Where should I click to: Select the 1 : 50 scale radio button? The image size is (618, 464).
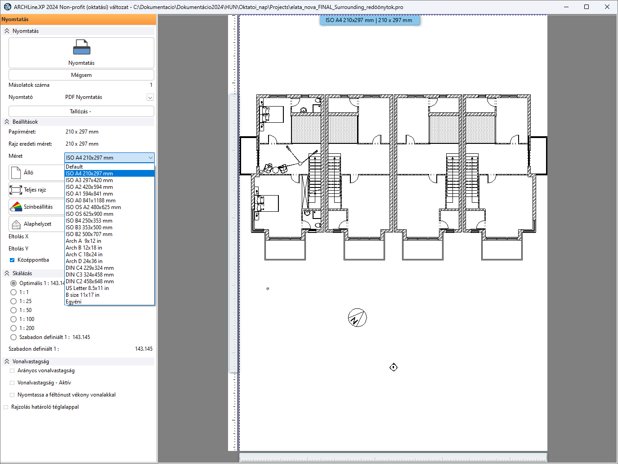point(13,310)
